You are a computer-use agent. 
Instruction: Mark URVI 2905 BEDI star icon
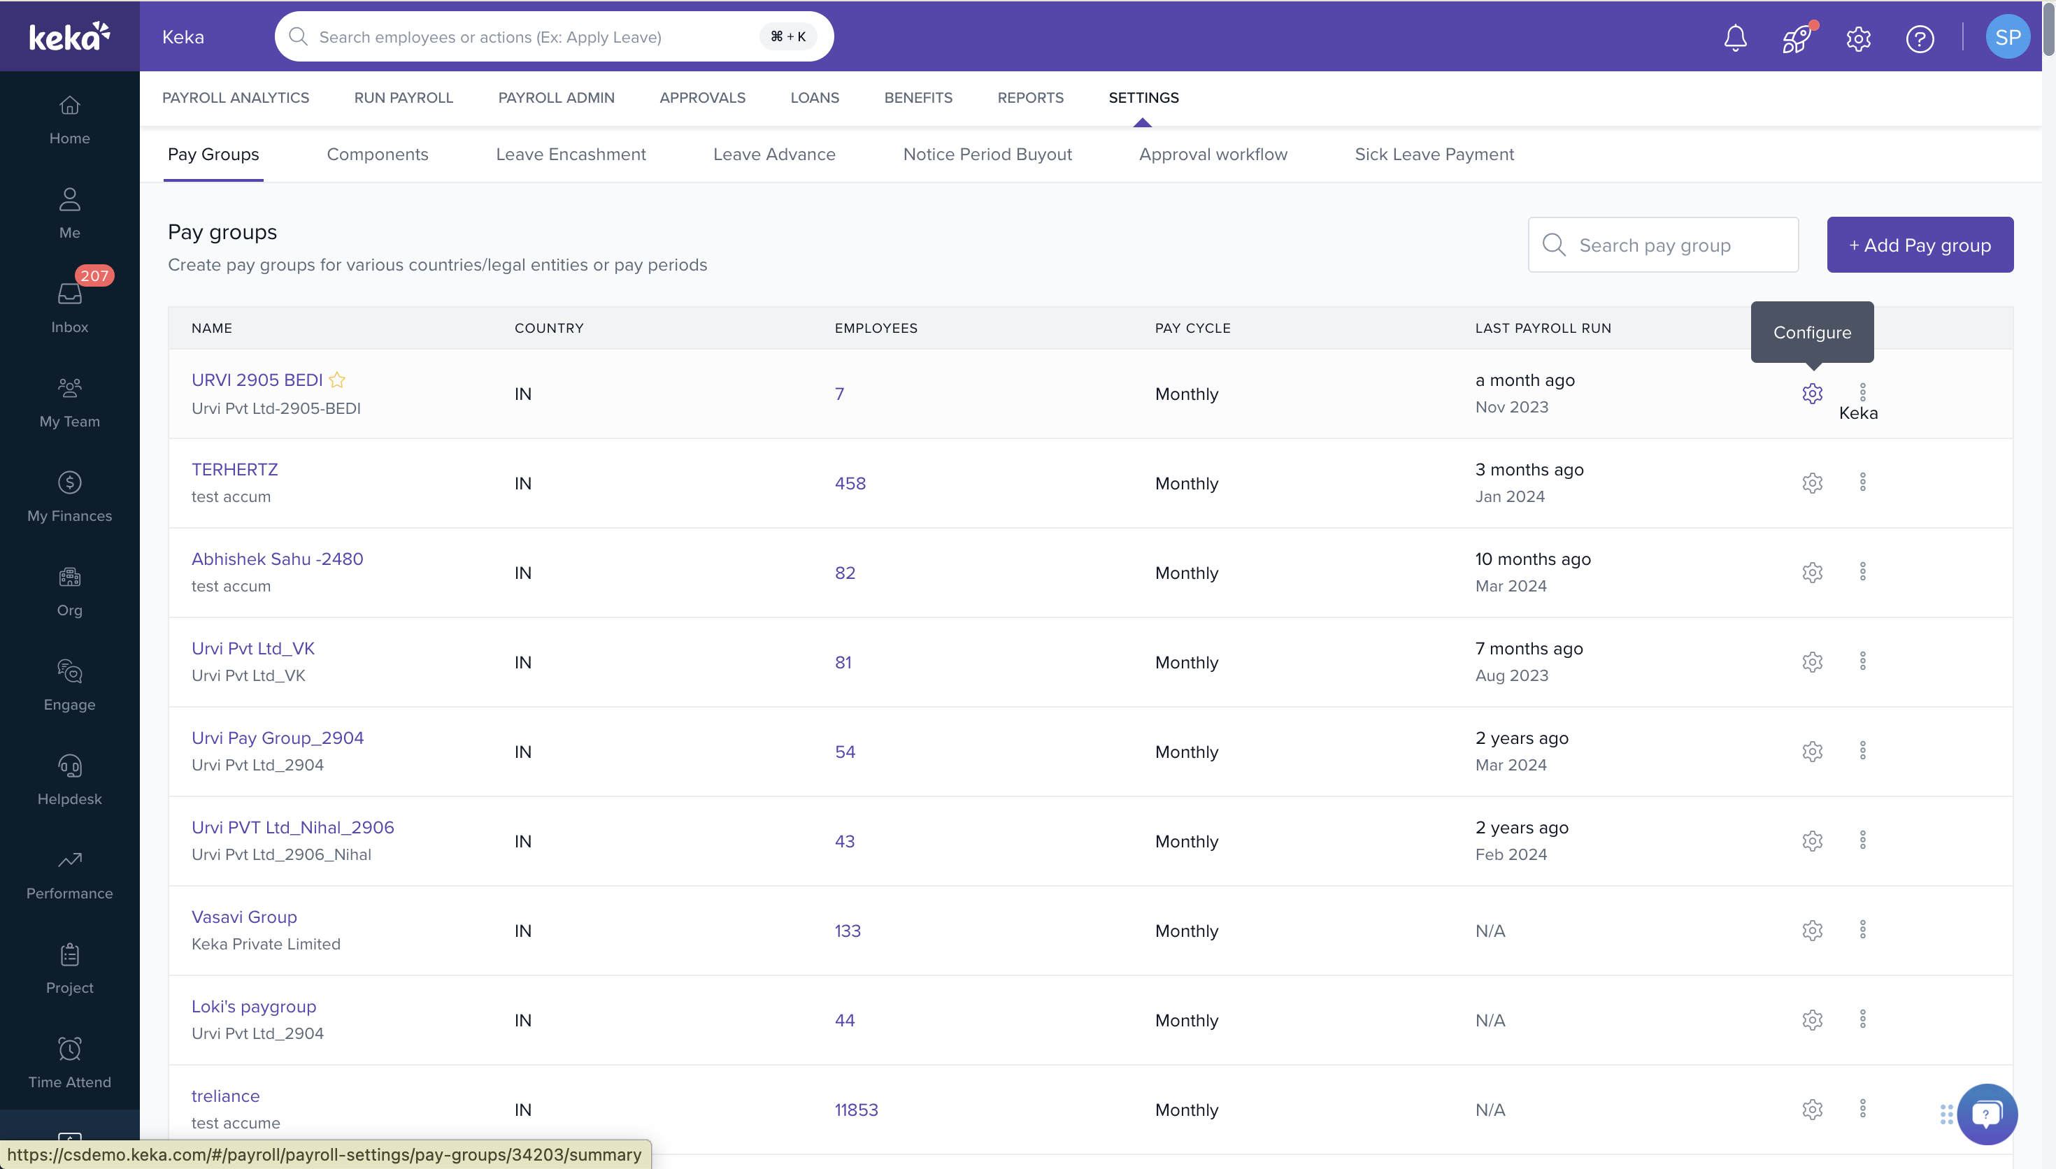(x=337, y=380)
